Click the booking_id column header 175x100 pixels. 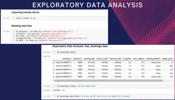click(x=67, y=59)
